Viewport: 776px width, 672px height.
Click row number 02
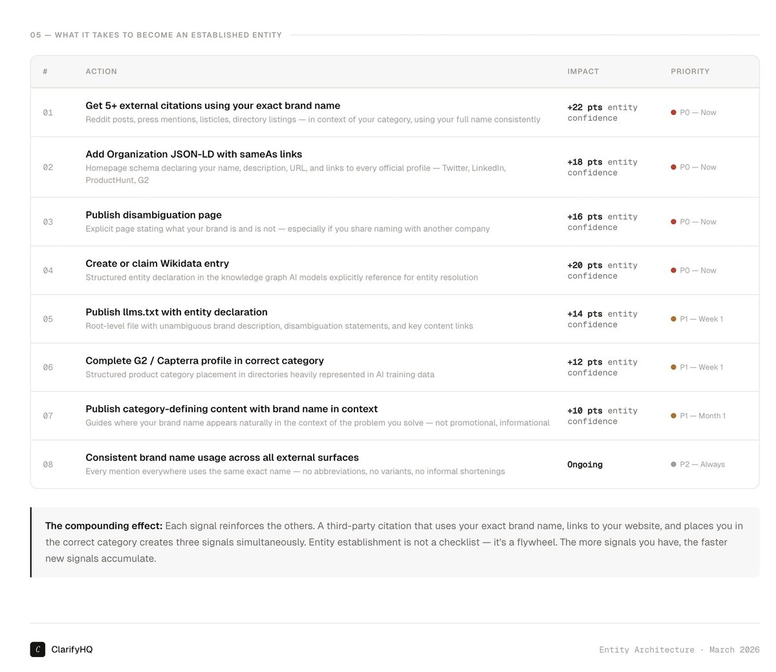(x=48, y=167)
